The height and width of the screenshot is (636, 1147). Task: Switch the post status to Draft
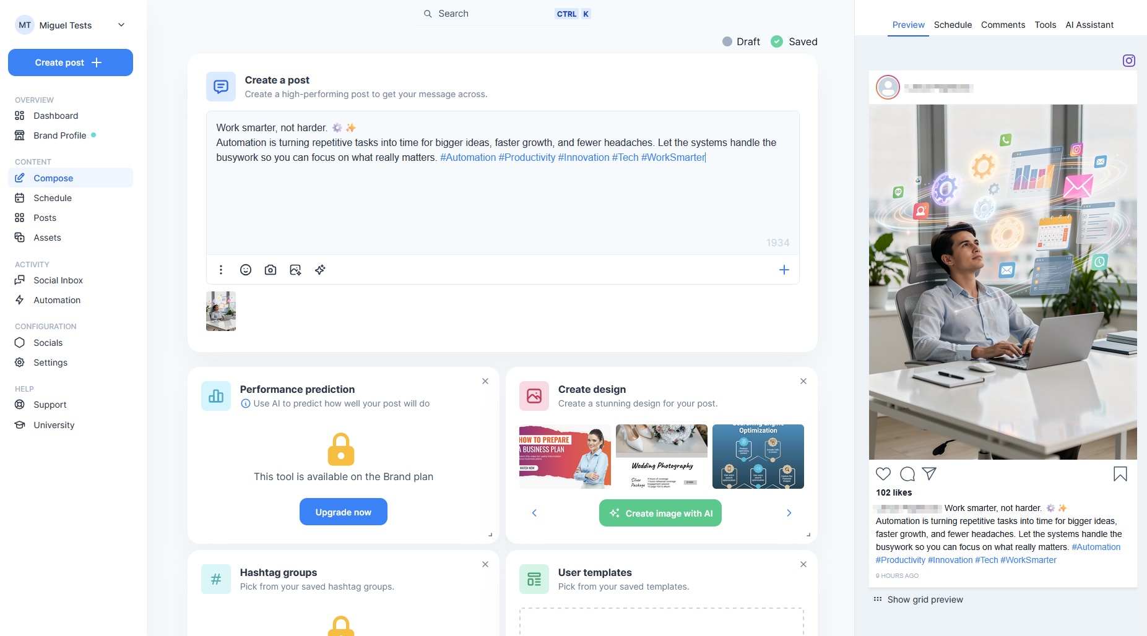[x=740, y=41]
